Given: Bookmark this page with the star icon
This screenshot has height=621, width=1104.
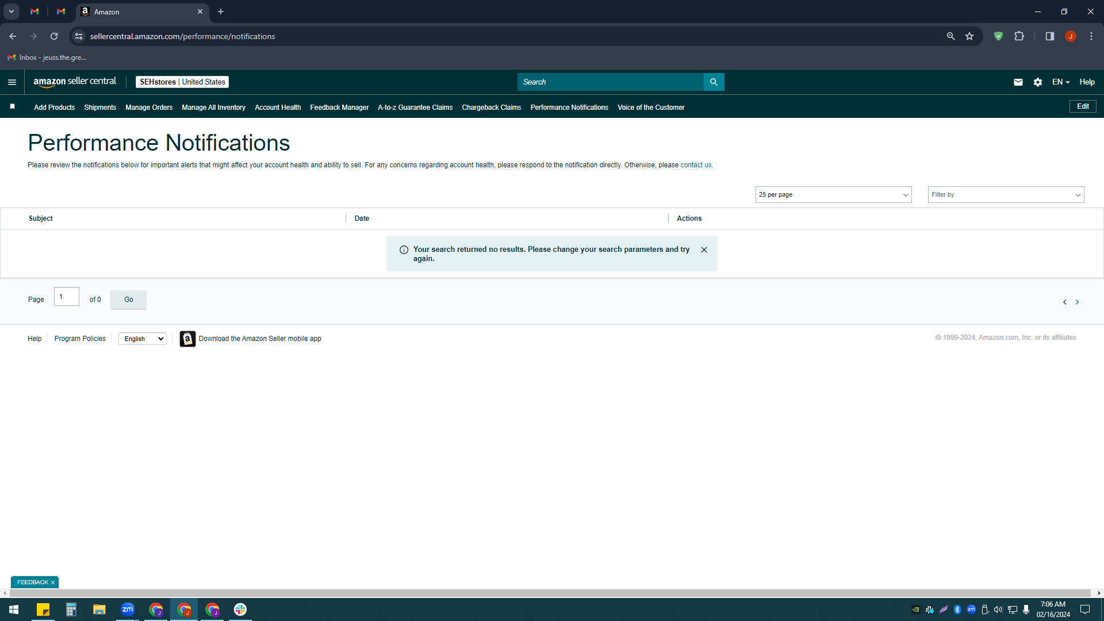Looking at the screenshot, I should pos(969,36).
